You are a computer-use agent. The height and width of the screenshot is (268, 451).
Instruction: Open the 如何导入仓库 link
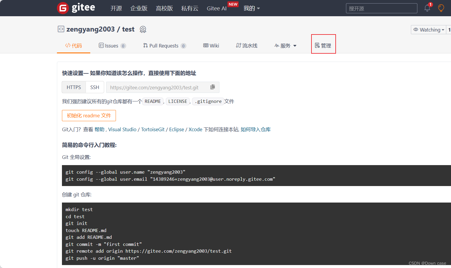click(x=256, y=129)
